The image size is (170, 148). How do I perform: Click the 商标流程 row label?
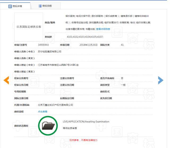click(x=19, y=112)
